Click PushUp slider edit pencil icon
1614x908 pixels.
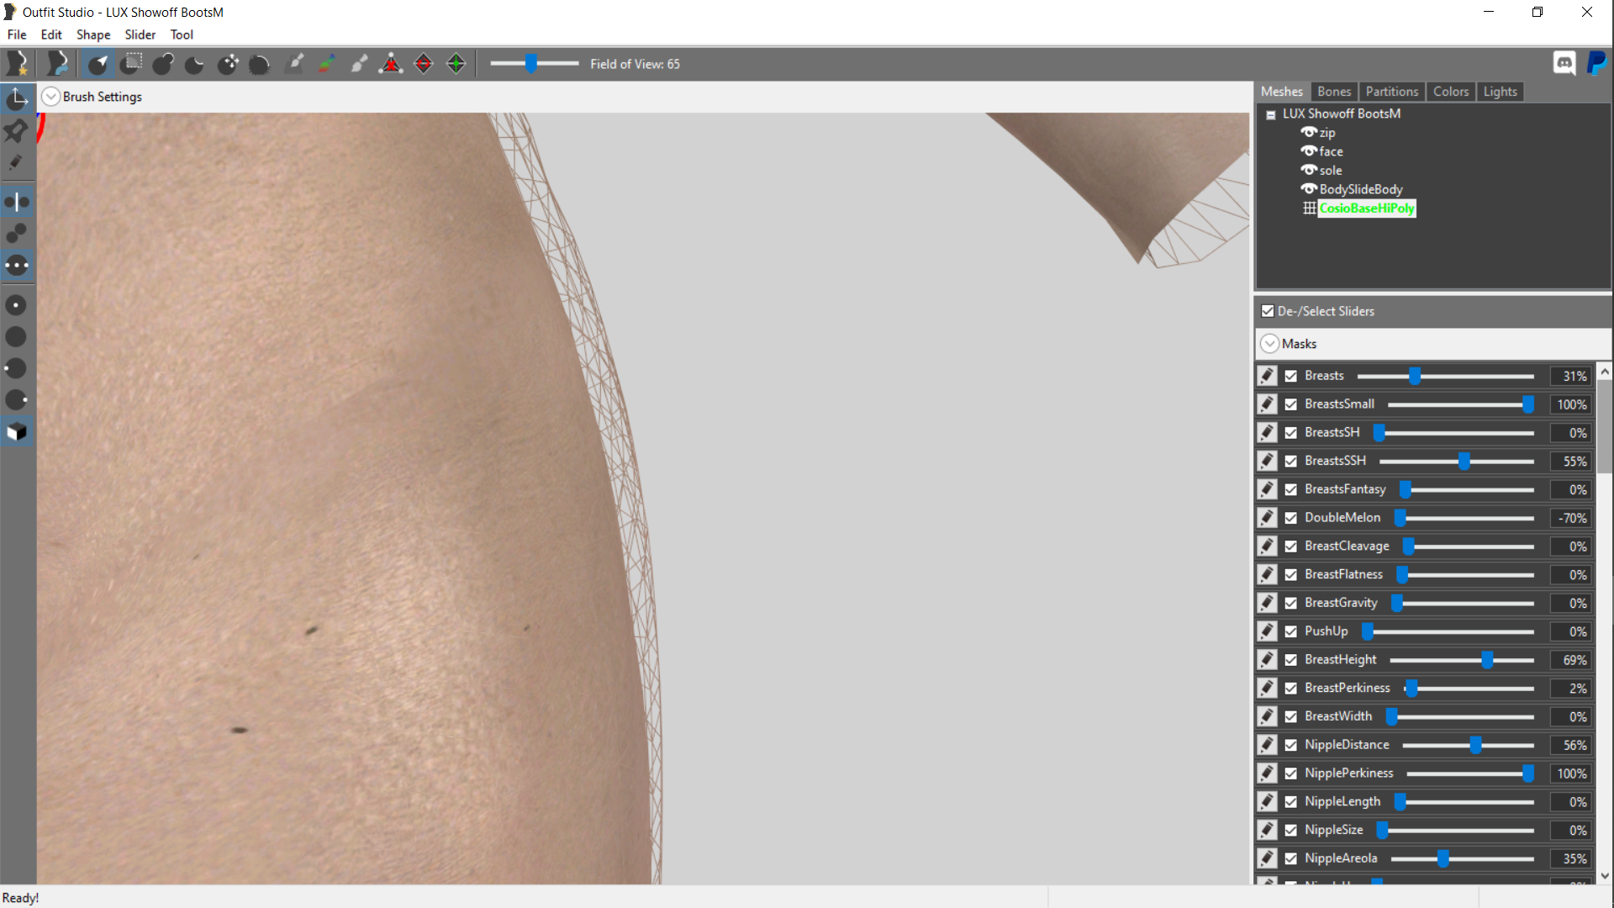(x=1267, y=631)
